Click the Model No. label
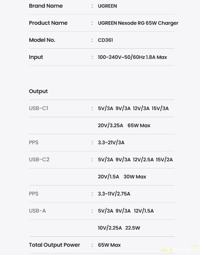 point(42,40)
